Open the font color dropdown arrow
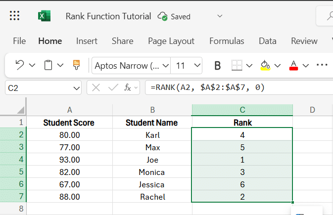The height and width of the screenshot is (215, 333). [306, 66]
